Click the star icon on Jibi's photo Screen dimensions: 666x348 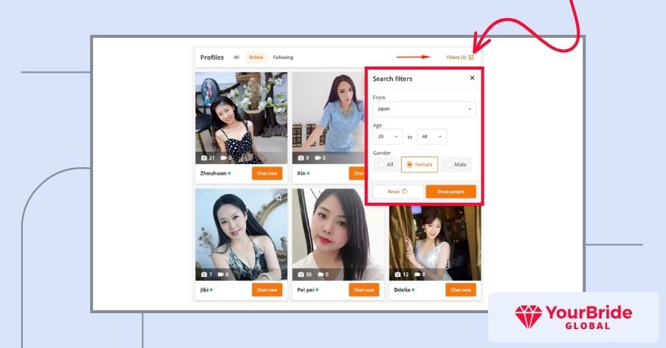(279, 197)
